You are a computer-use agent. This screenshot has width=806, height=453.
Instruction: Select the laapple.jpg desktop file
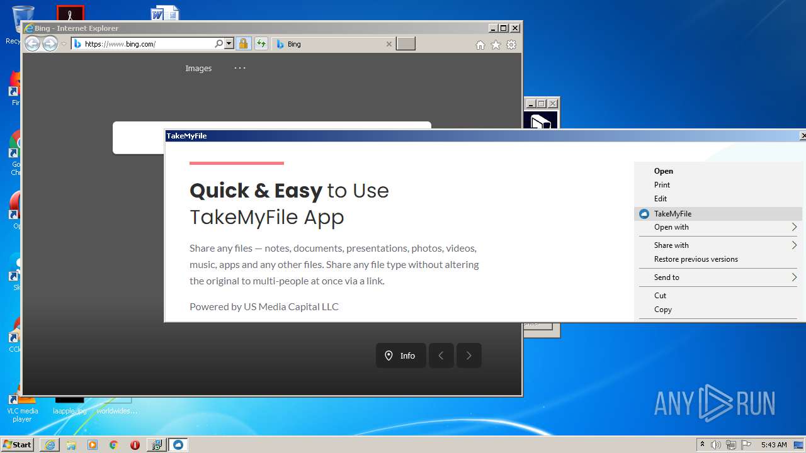[69, 406]
